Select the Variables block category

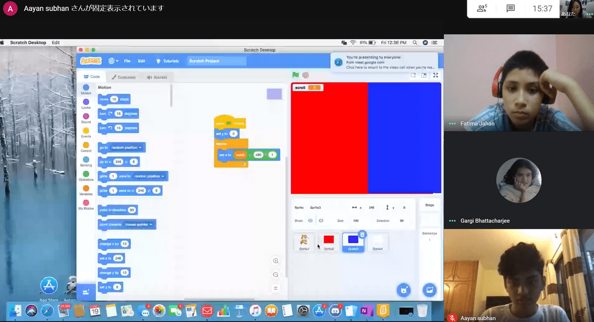click(x=86, y=190)
